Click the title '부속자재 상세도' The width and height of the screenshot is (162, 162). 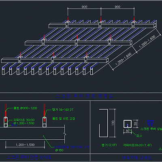137,158
